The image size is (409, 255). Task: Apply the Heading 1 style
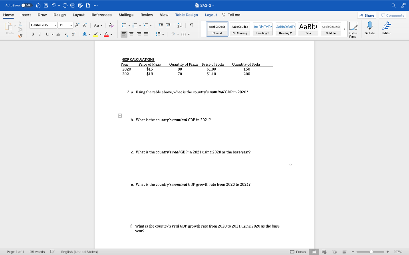point(262,29)
